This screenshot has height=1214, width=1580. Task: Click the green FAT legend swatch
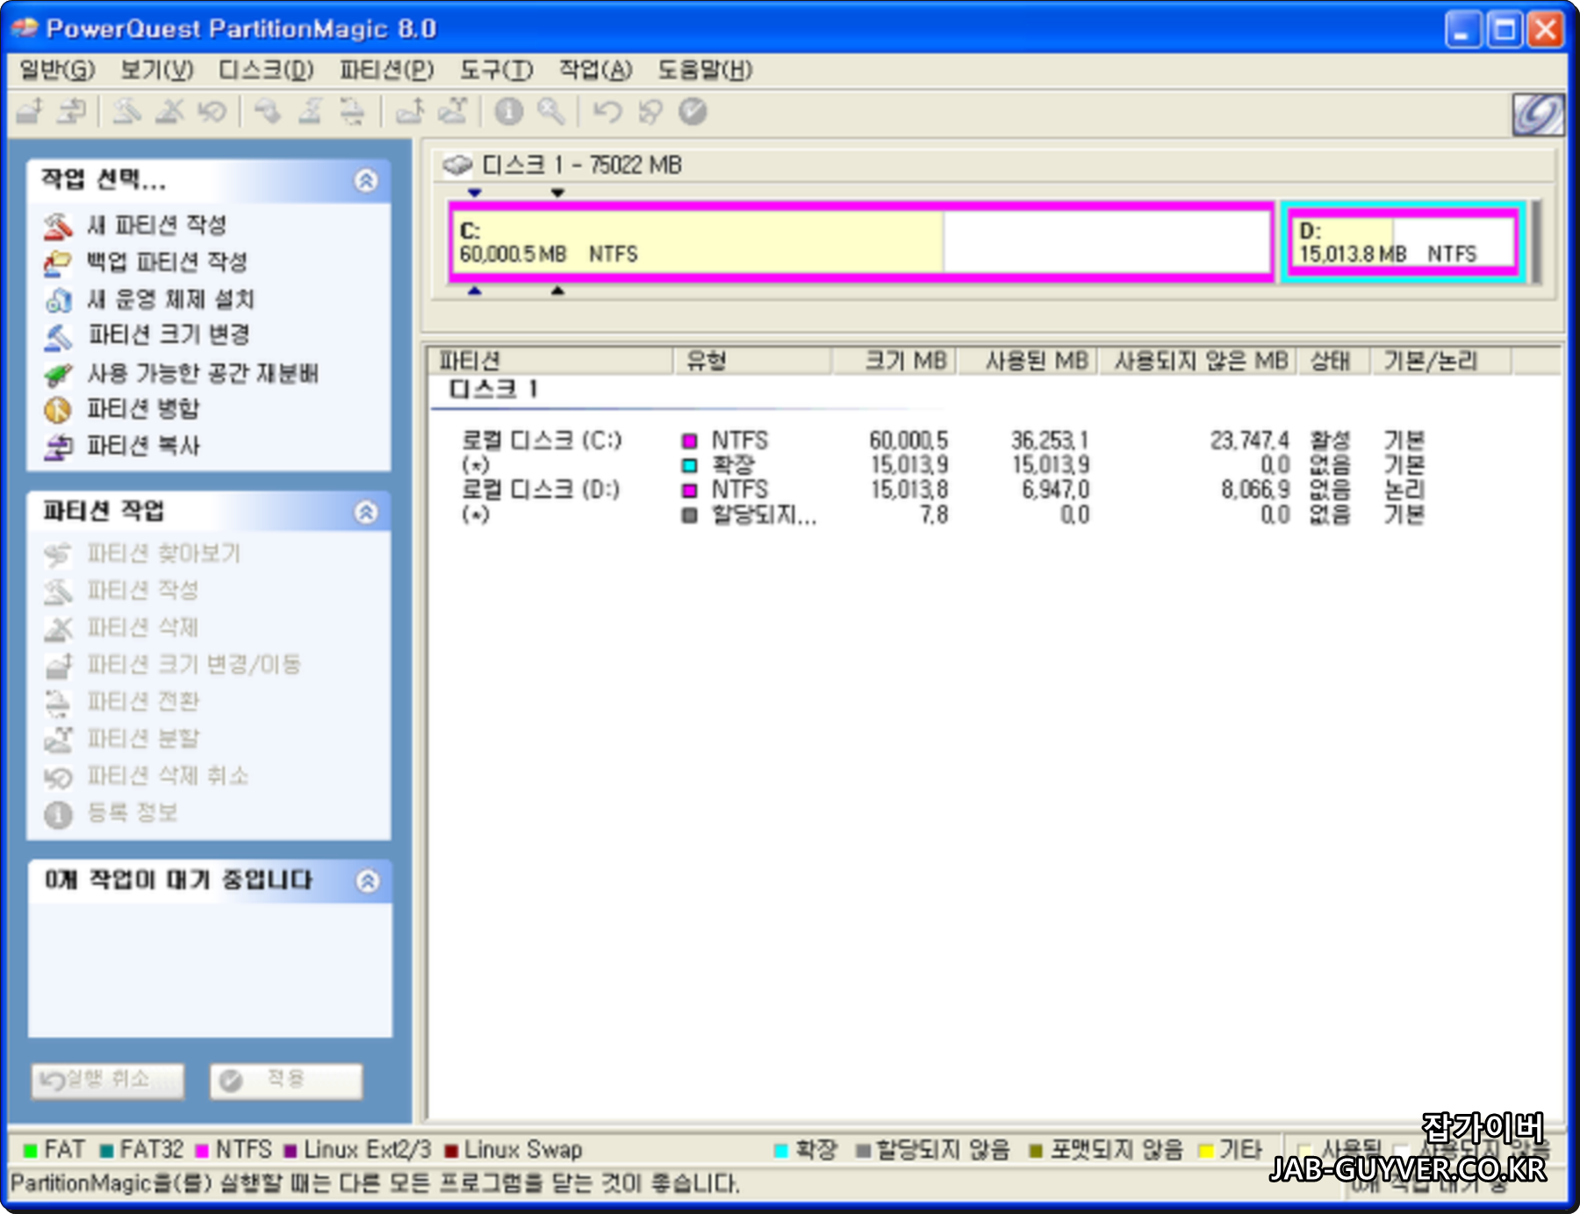click(x=31, y=1151)
